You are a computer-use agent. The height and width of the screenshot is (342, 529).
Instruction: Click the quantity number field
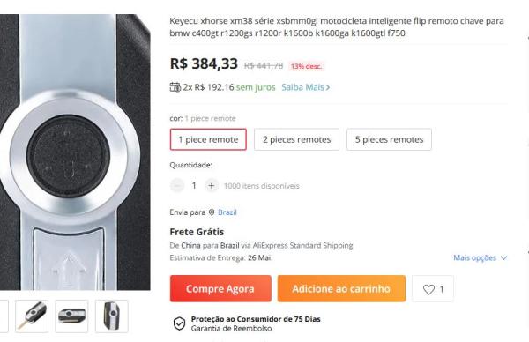194,186
